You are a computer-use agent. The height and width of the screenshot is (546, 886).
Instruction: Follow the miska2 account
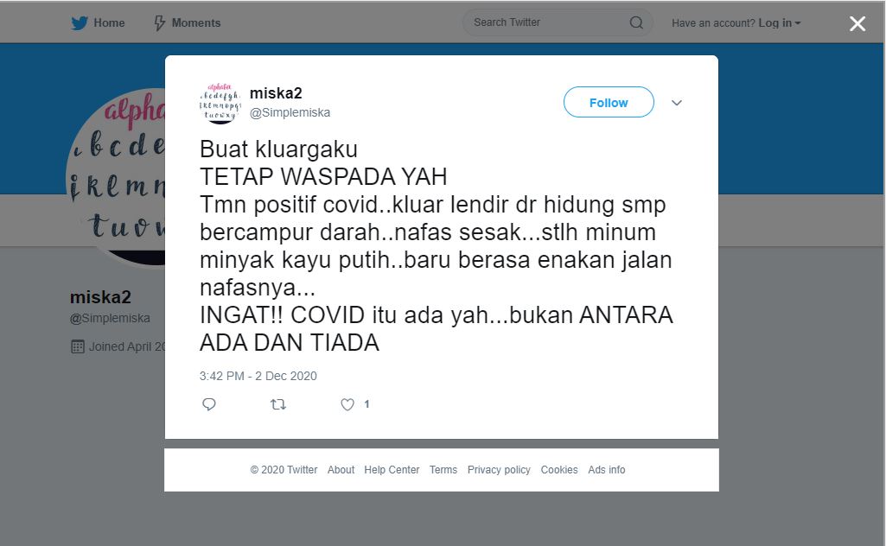(x=609, y=102)
